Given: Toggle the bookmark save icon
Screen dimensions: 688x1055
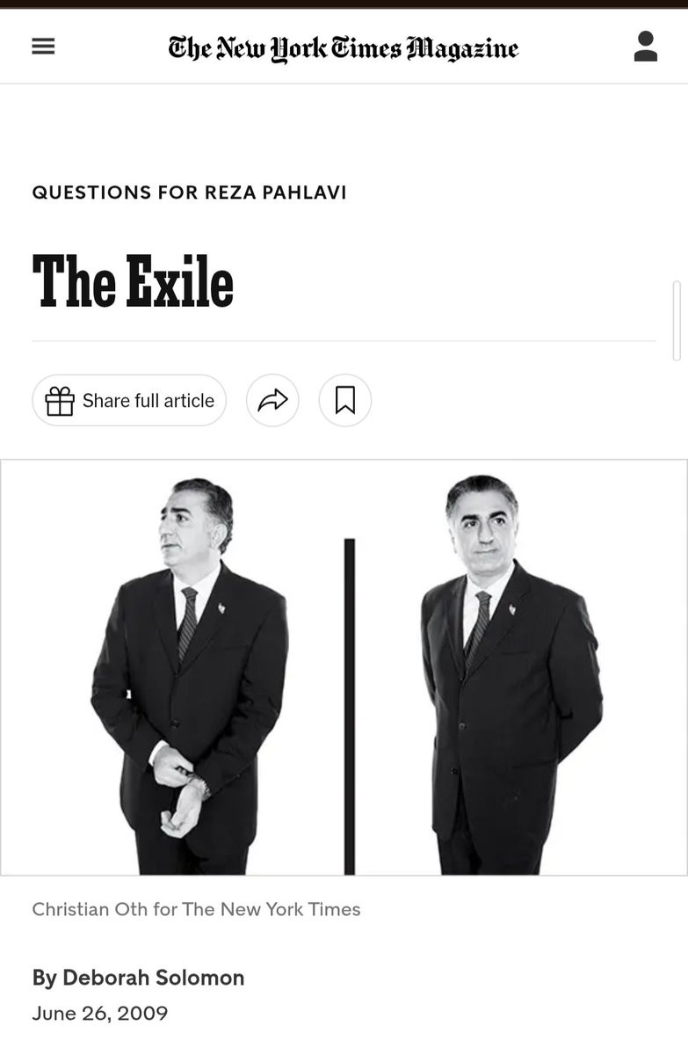Looking at the screenshot, I should coord(345,401).
